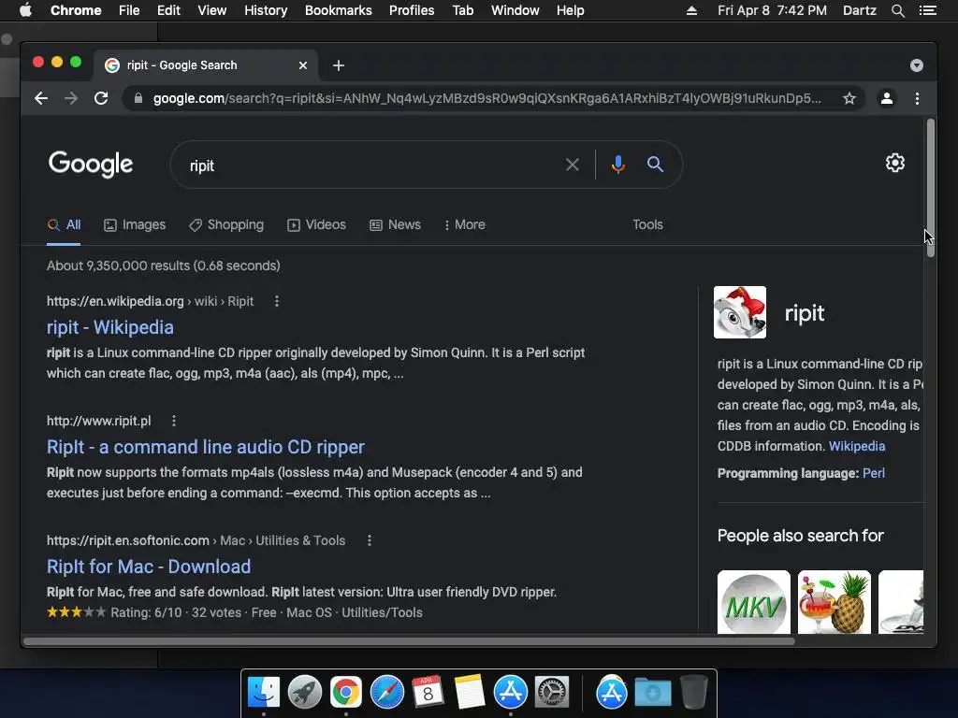Open the search Tools options
958x718 pixels.
point(647,224)
